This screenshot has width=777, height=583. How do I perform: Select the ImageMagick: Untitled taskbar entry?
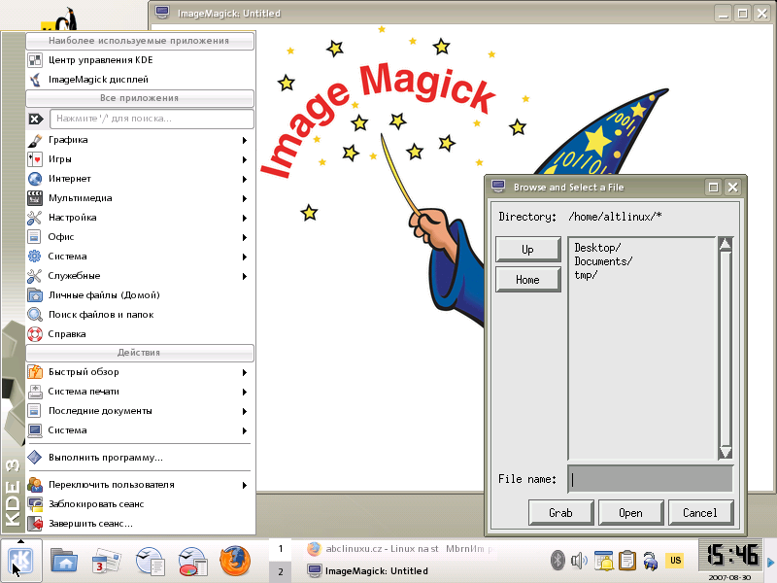(401, 570)
